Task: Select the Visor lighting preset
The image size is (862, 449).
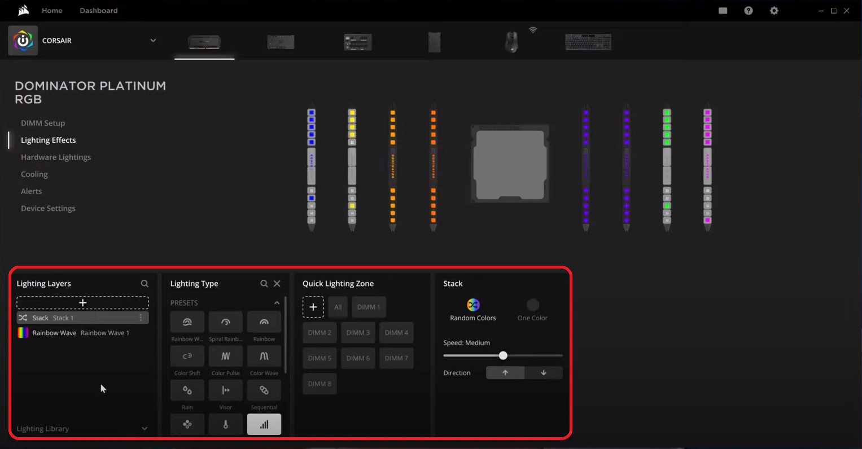Action: click(225, 390)
